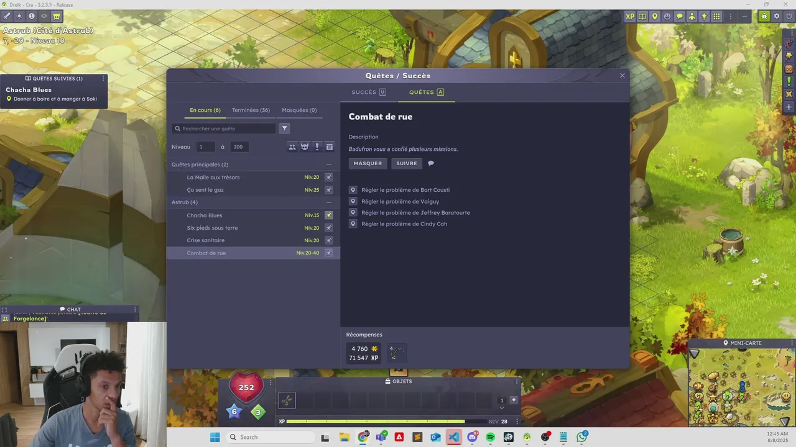Image resolution: width=796 pixels, height=447 pixels.
Task: Open game settings gear icon
Action: point(777,16)
